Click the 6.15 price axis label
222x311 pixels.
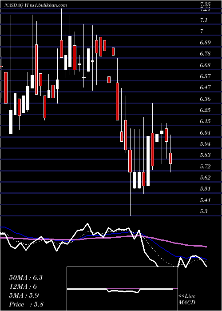[206, 121]
